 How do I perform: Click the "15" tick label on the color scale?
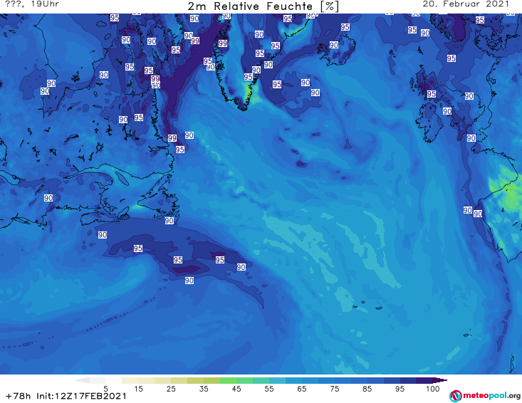138,389
